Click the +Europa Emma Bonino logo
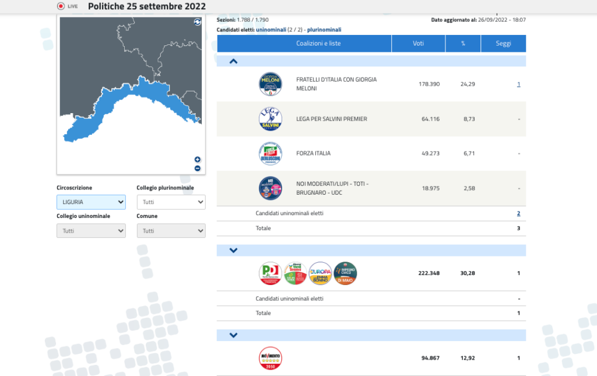This screenshot has width=597, height=376. [320, 273]
